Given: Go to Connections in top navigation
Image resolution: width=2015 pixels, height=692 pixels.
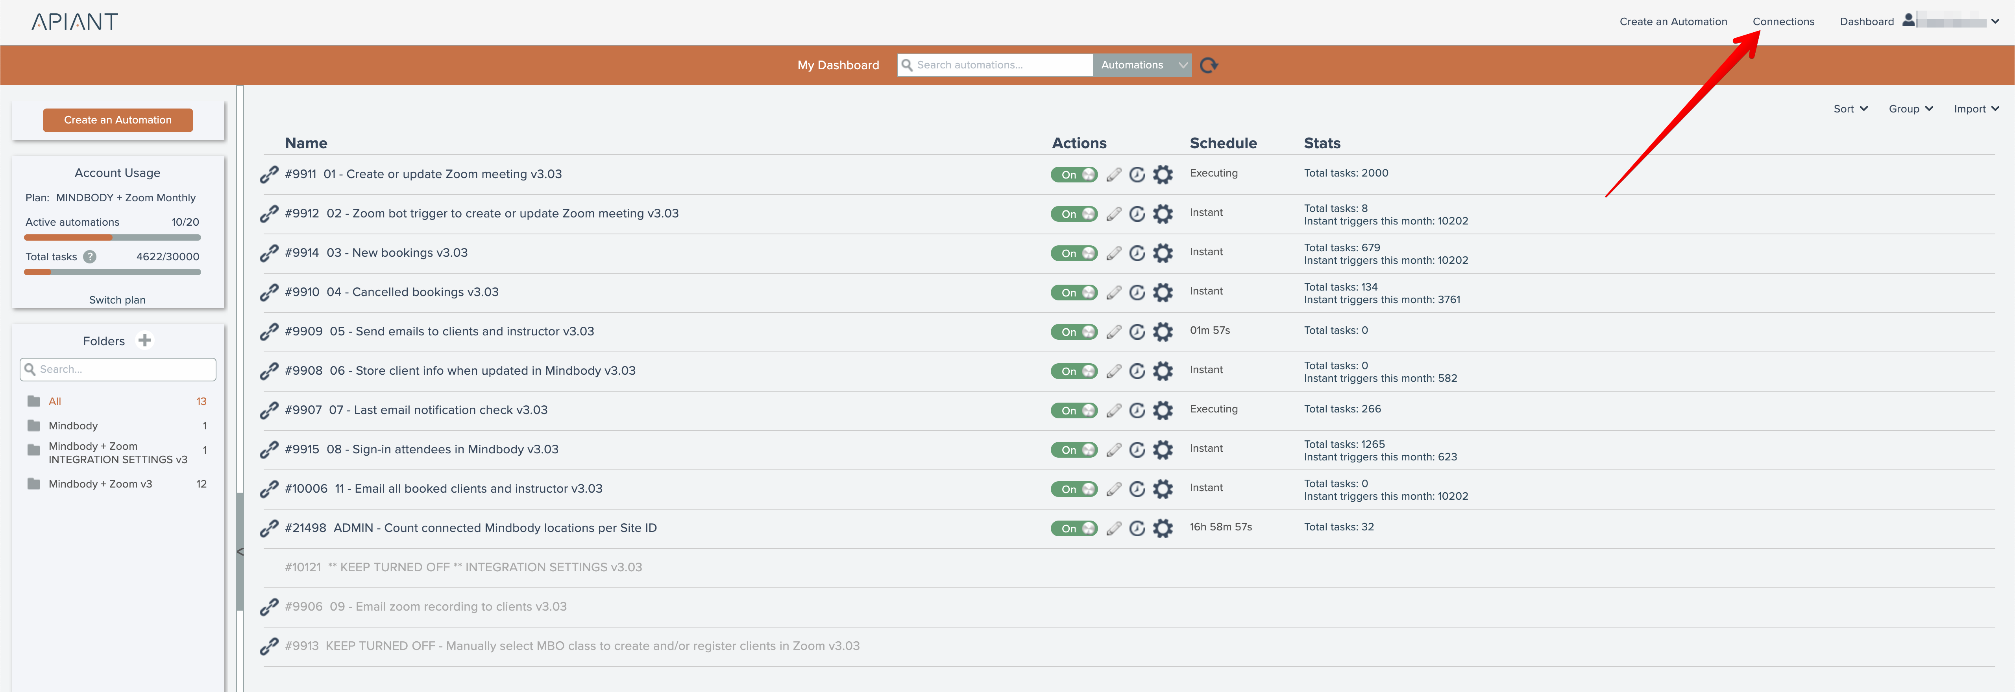Looking at the screenshot, I should (1783, 22).
